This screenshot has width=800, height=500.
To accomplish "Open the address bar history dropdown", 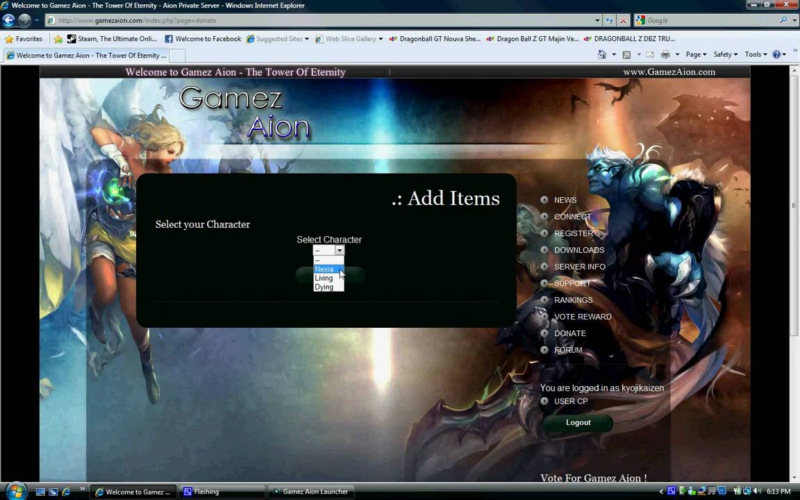I will [x=597, y=20].
